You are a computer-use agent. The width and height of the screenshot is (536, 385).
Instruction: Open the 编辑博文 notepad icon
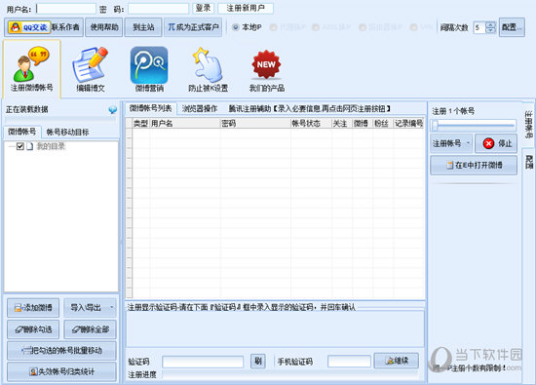tap(90, 69)
